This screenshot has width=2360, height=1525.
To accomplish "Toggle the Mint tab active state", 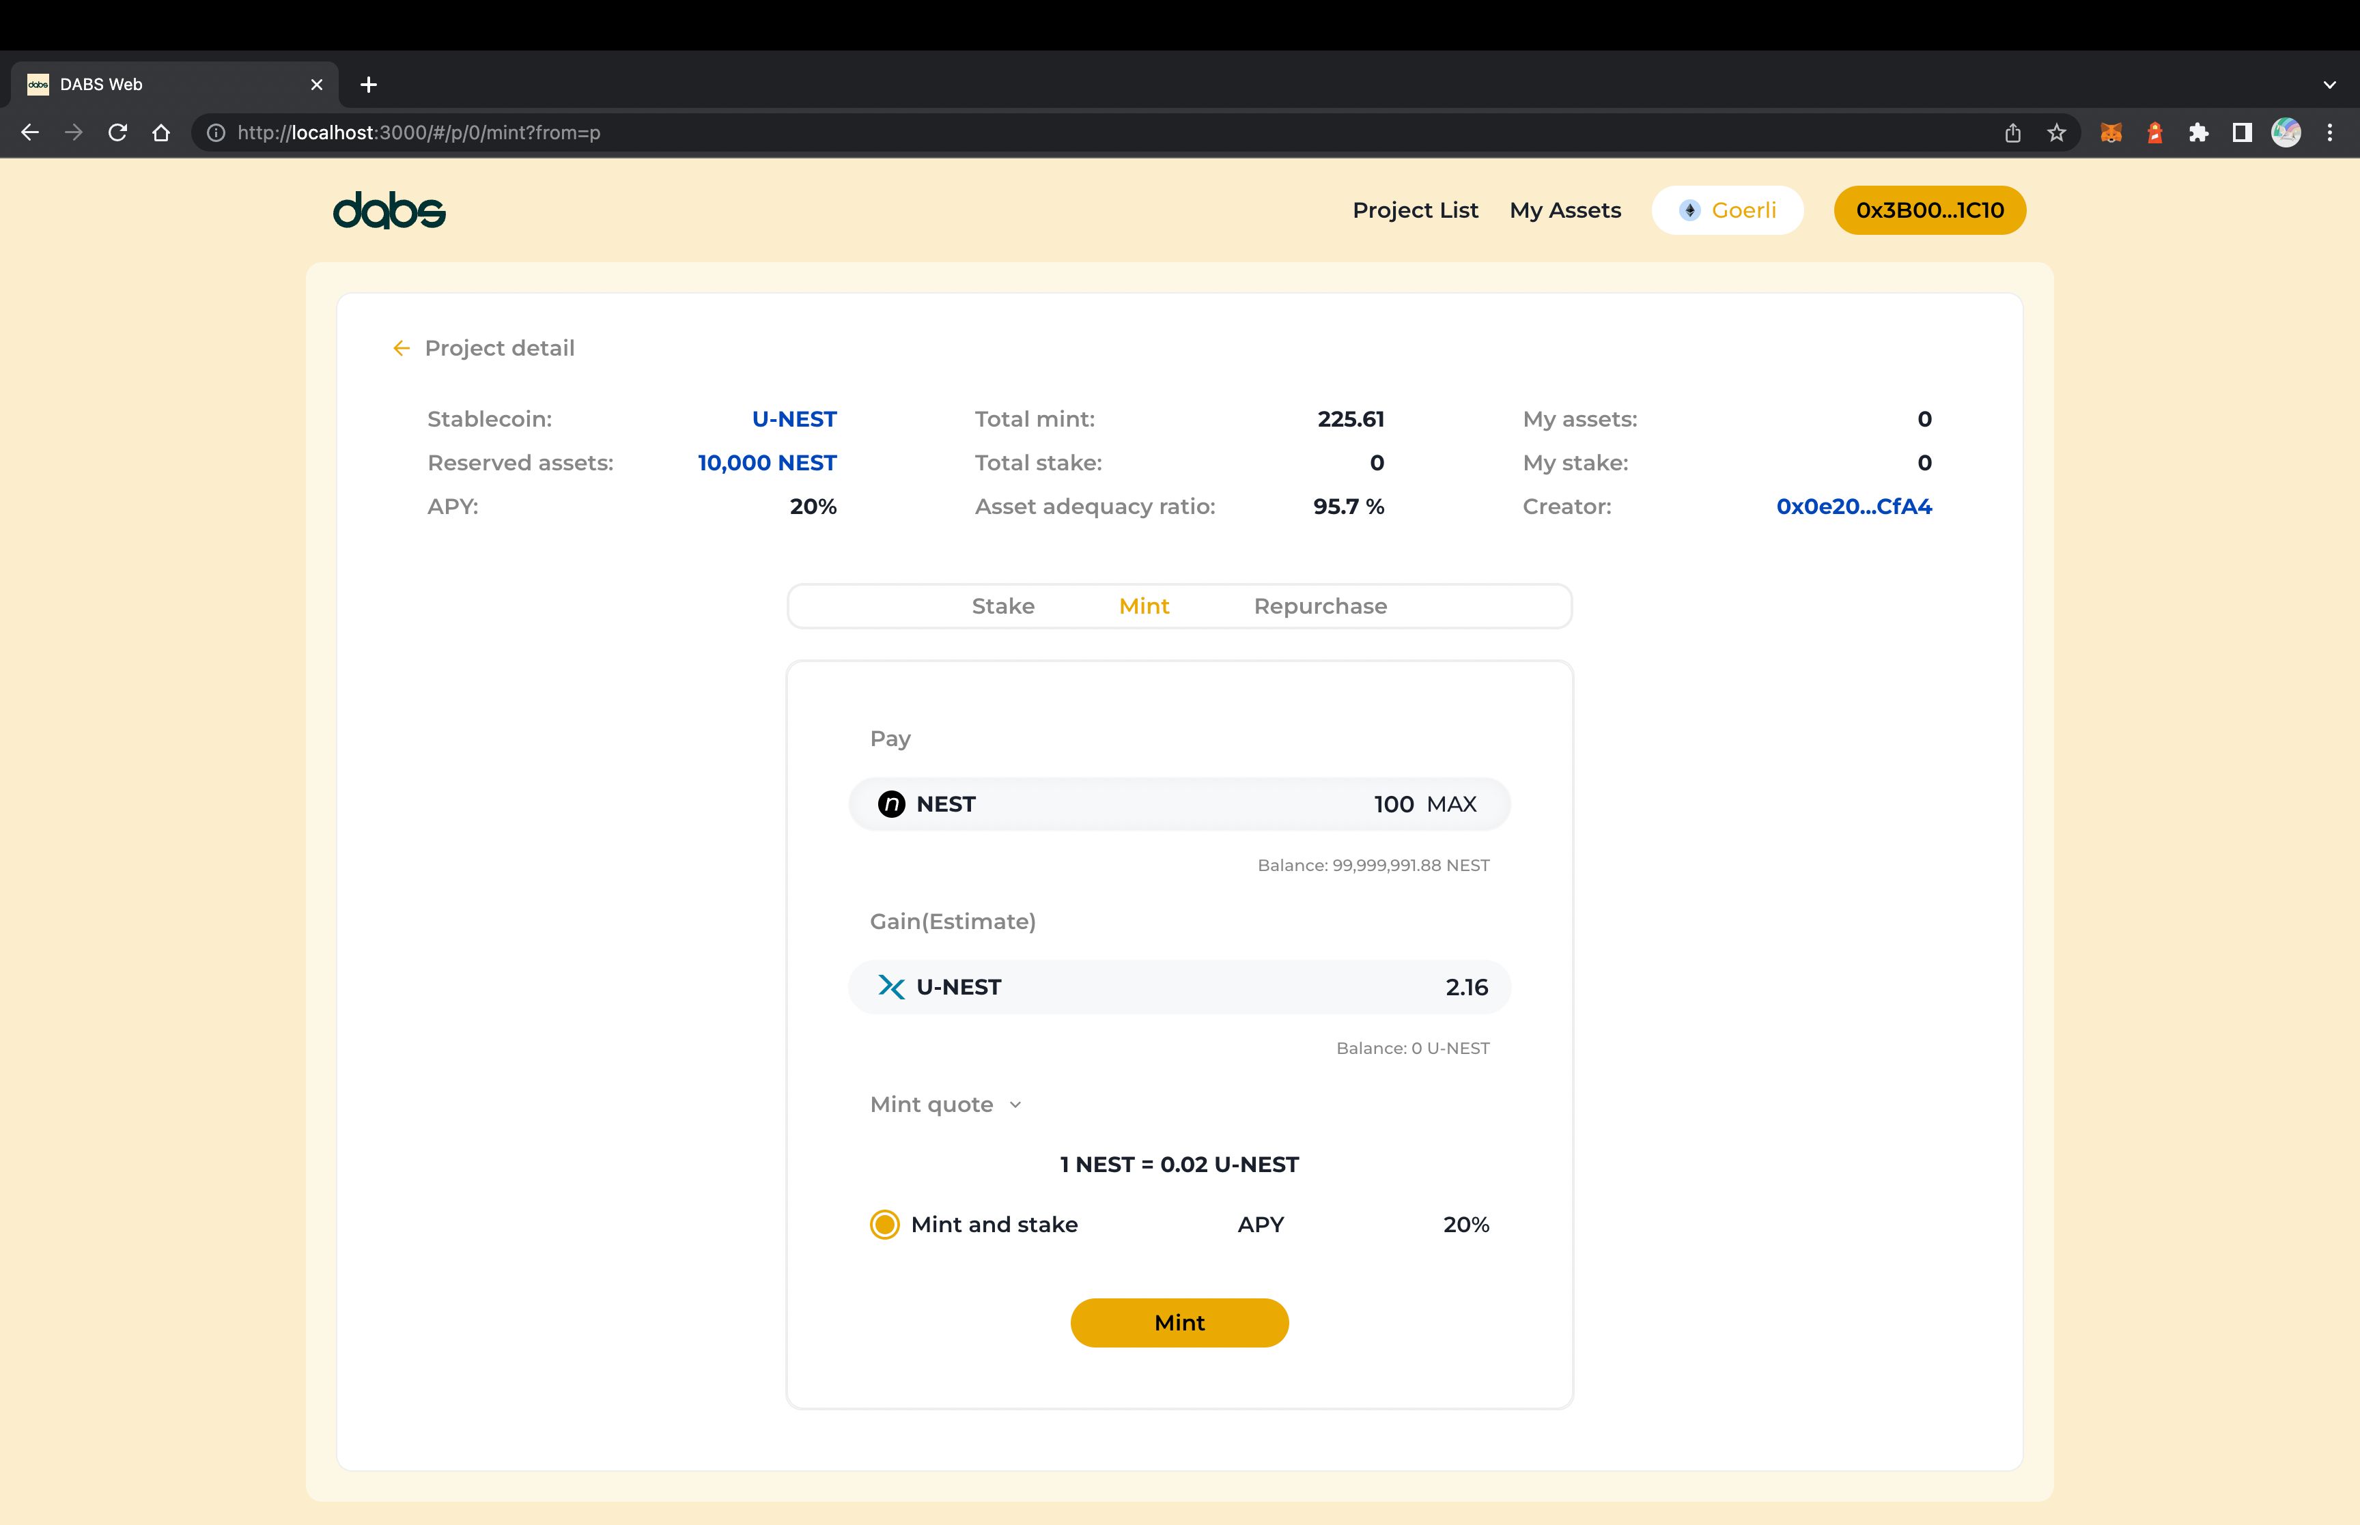I will click(1144, 605).
